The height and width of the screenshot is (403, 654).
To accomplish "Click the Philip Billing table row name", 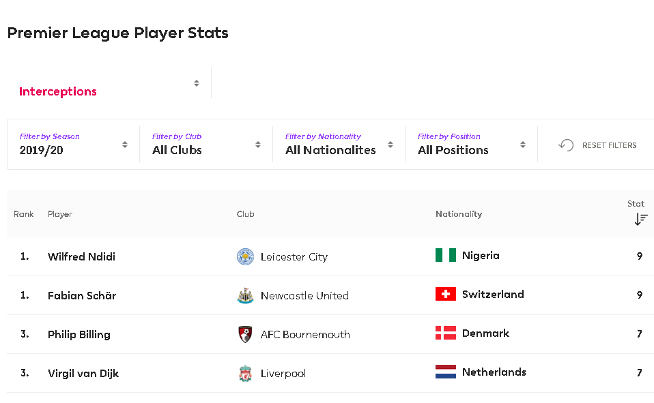I will [x=79, y=335].
